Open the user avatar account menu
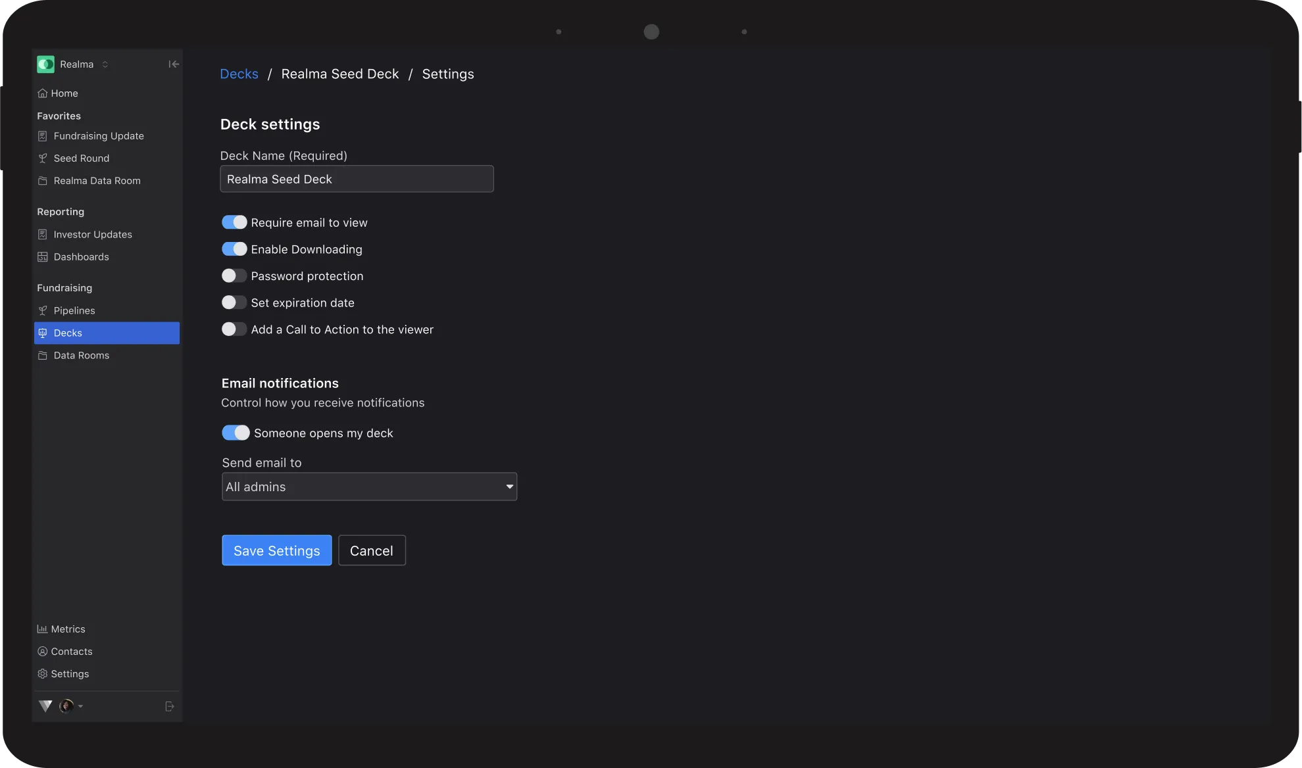The image size is (1302, 768). tap(67, 706)
